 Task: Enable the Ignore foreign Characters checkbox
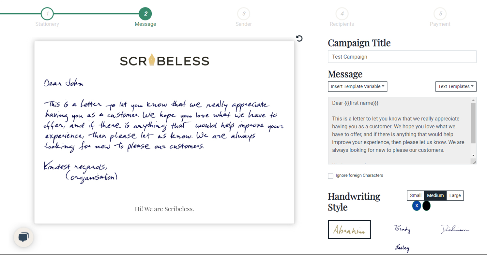pyautogui.click(x=330, y=176)
